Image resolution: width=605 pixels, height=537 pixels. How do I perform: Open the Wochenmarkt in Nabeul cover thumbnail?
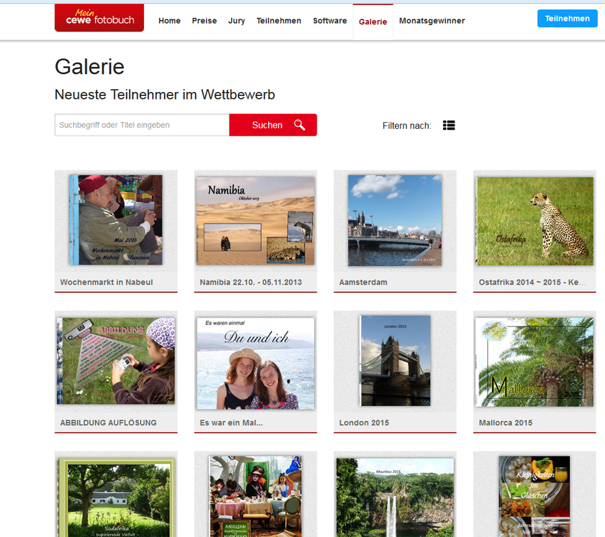[116, 220]
